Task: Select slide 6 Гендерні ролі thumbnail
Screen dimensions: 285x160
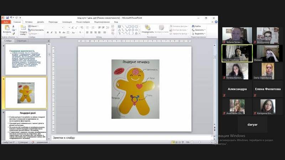Action: click(x=26, y=125)
